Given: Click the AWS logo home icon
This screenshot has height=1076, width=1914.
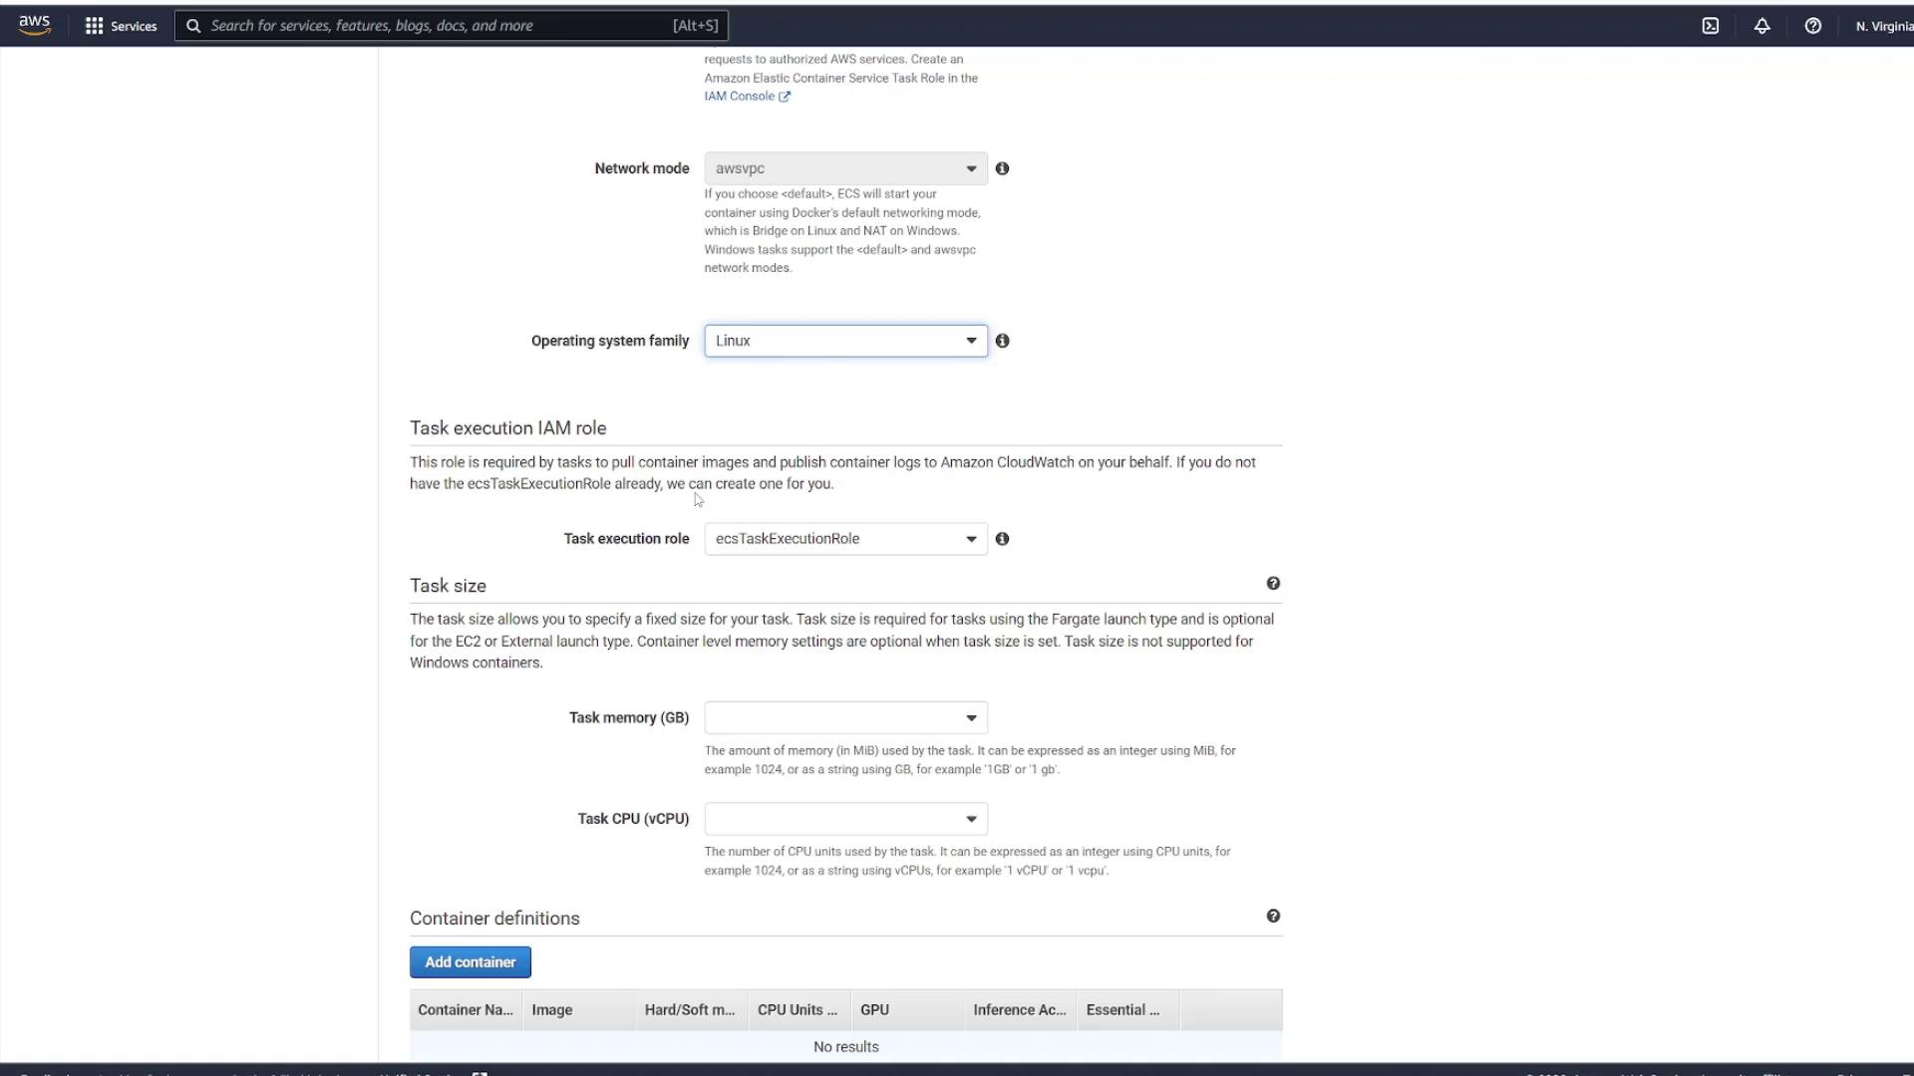Looking at the screenshot, I should tap(34, 25).
